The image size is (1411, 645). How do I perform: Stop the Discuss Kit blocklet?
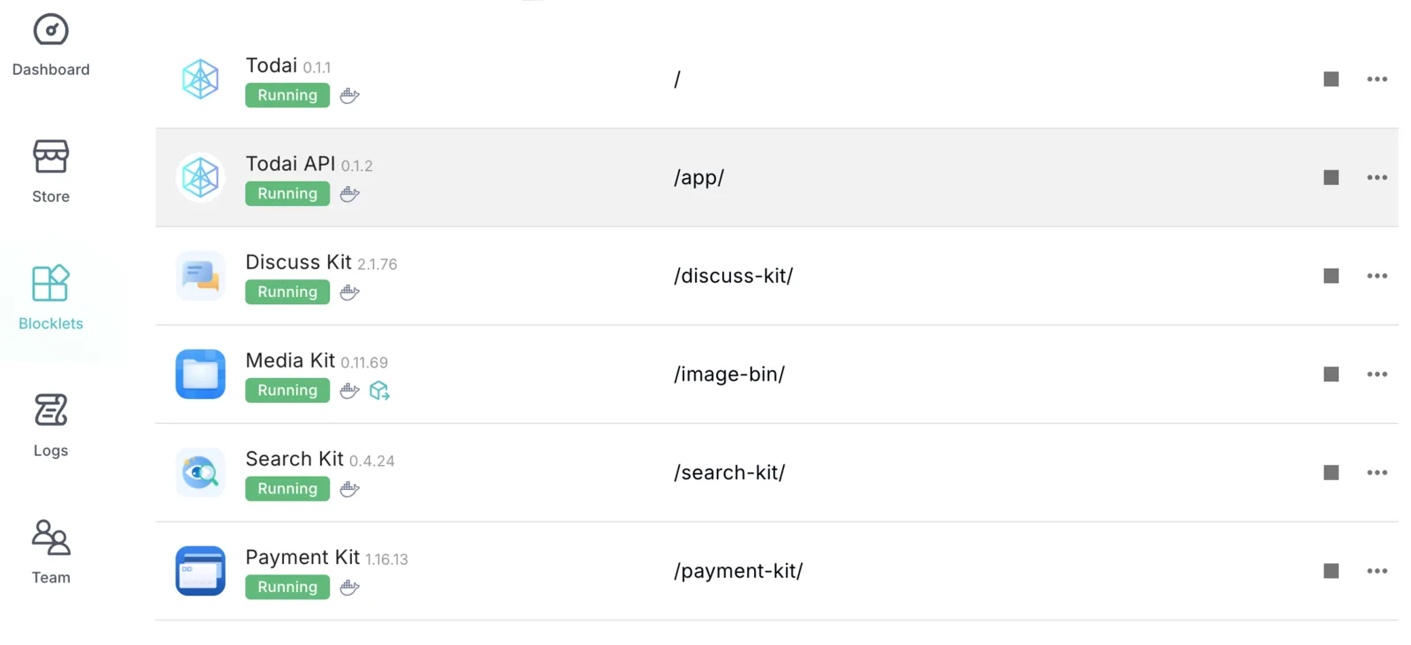tap(1331, 276)
